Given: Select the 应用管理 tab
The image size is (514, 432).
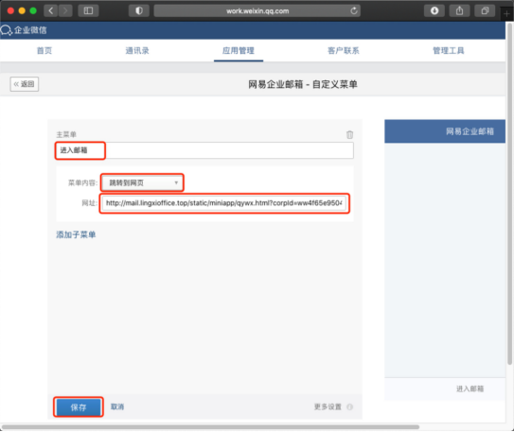Looking at the screenshot, I should click(239, 50).
